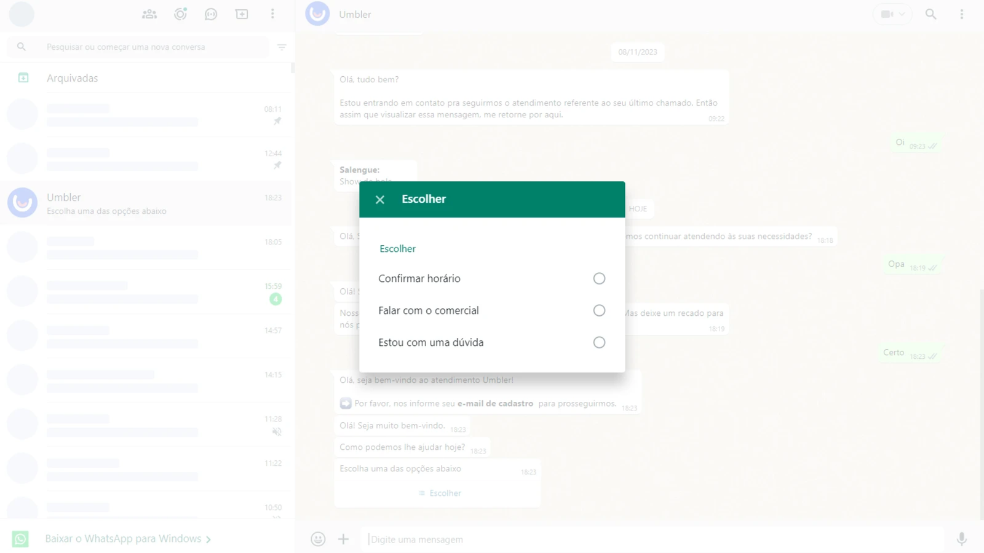Click the 'Digite uma mensagem' input field
The image size is (984, 553).
[652, 539]
